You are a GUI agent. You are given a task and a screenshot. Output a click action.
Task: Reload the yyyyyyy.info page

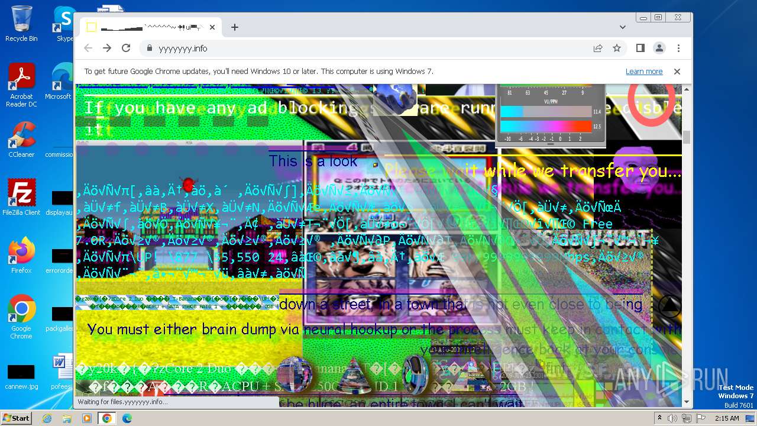pos(126,48)
